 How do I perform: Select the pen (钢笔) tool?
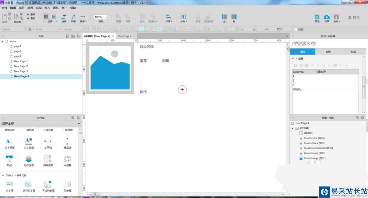[73, 18]
